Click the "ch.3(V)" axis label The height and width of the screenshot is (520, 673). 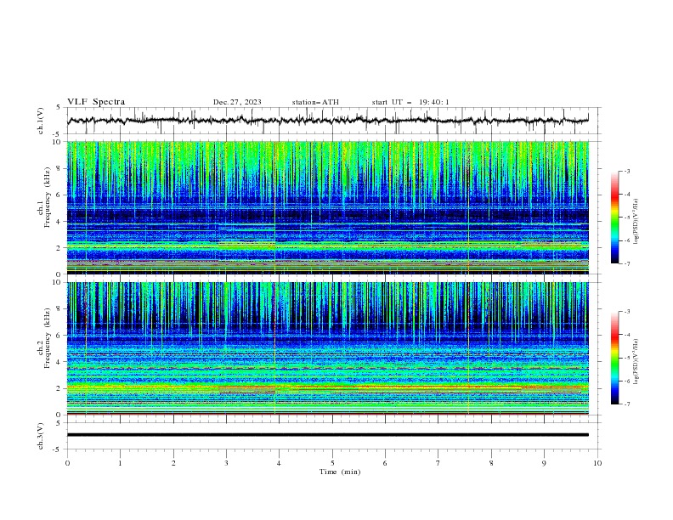41,436
